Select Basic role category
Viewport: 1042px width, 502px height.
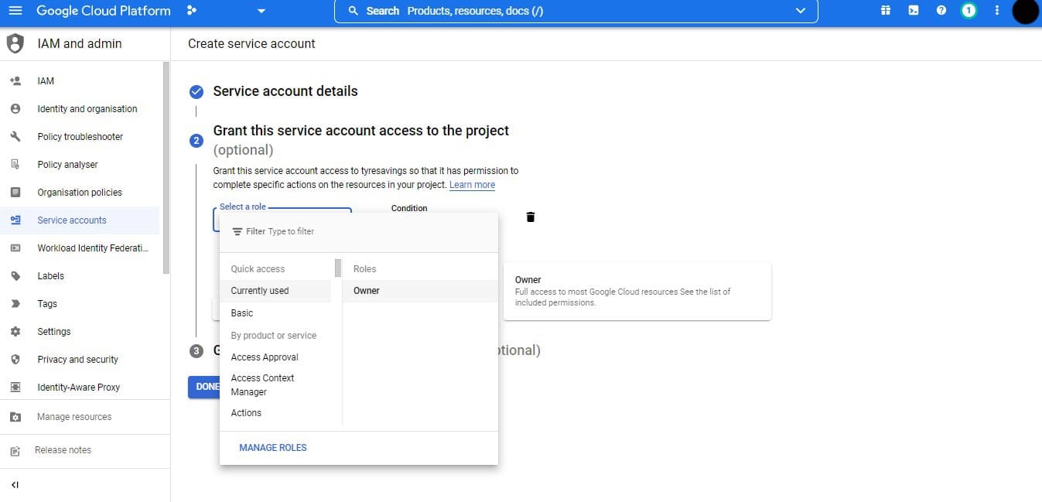point(242,313)
